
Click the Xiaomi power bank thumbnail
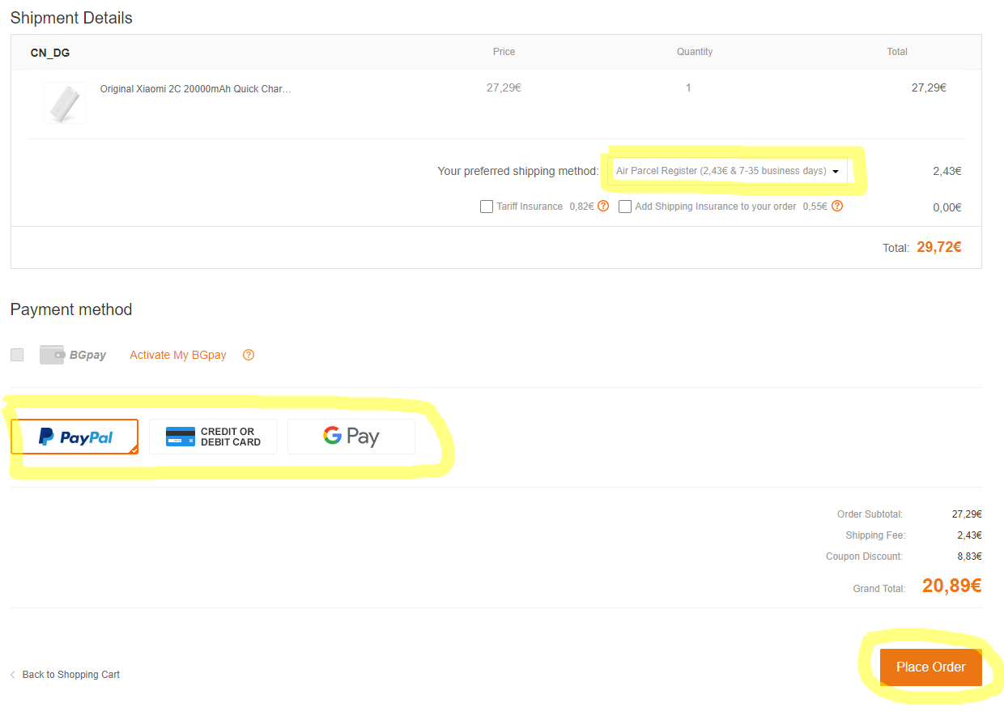pyautogui.click(x=65, y=103)
